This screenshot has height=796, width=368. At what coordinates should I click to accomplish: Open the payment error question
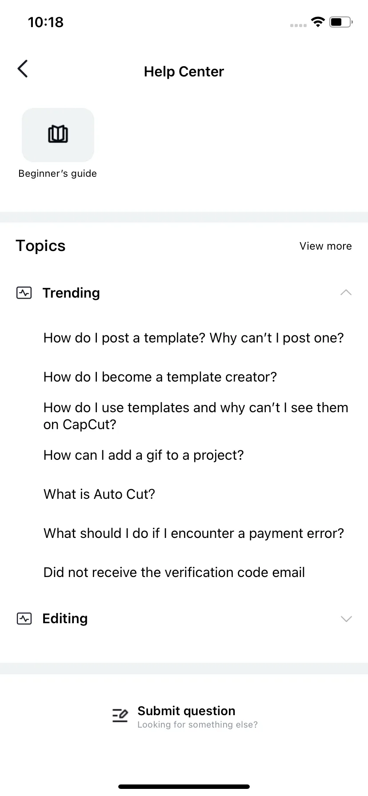click(x=193, y=533)
